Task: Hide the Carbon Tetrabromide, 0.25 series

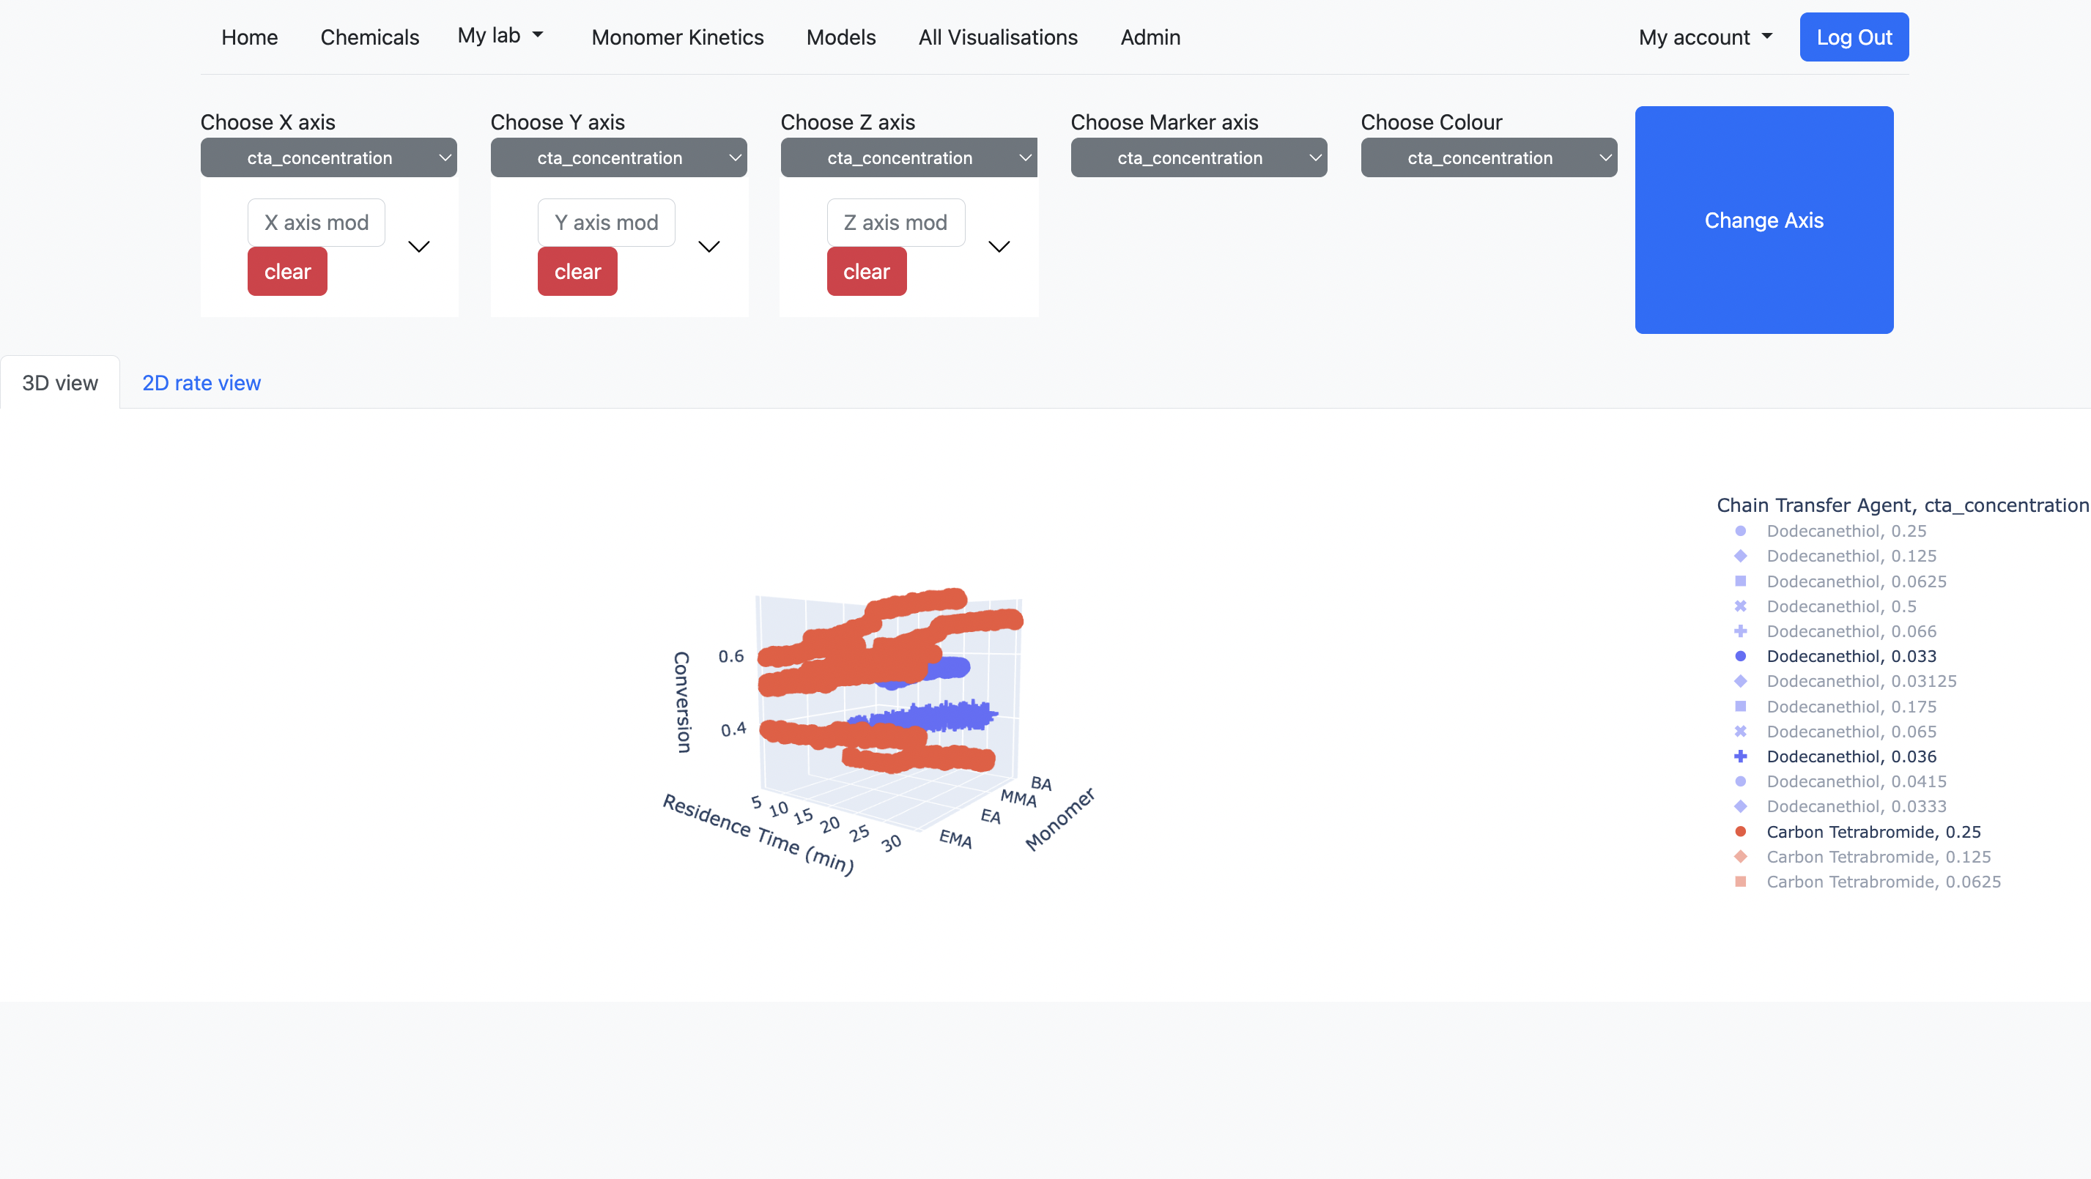Action: (1874, 832)
